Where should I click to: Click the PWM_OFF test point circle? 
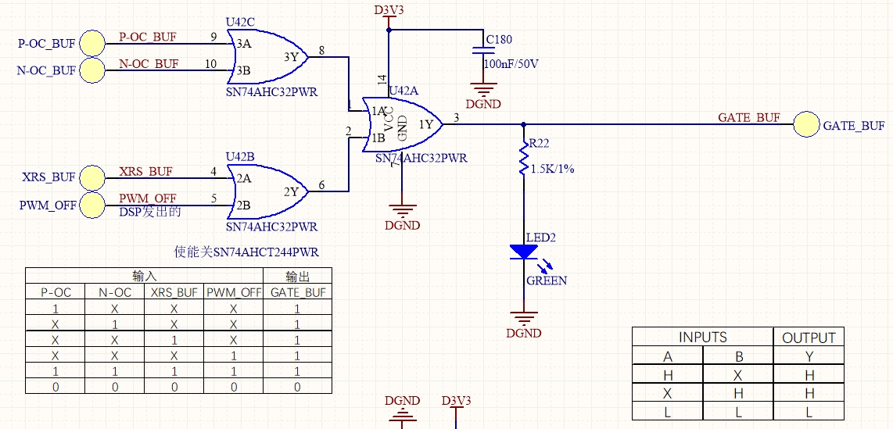91,206
